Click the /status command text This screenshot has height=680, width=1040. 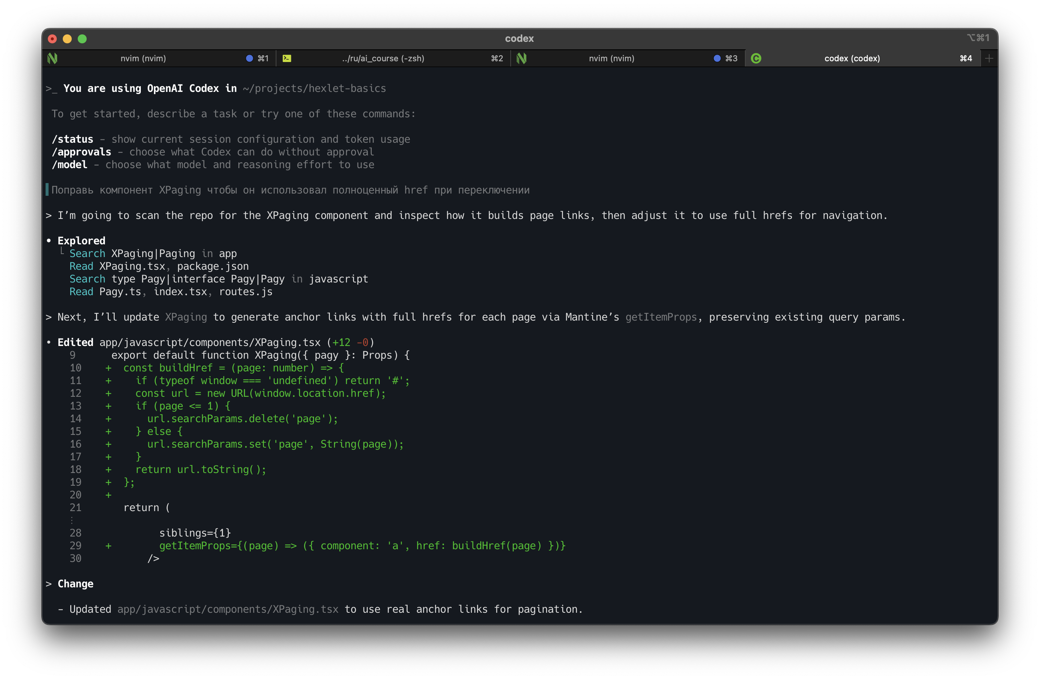pyautogui.click(x=72, y=139)
